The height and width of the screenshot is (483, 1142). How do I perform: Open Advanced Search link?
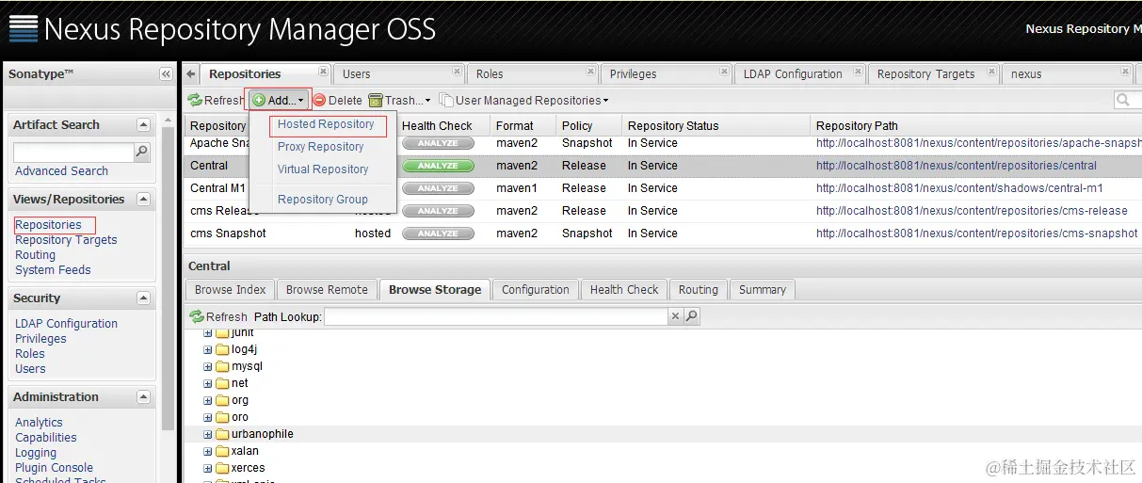61,171
